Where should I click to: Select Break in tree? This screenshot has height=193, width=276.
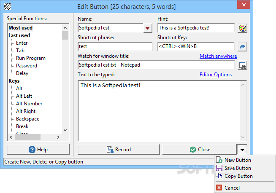point(22,126)
